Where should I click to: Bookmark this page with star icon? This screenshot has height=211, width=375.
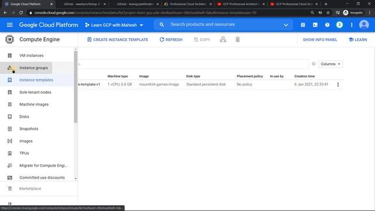click(x=328, y=13)
